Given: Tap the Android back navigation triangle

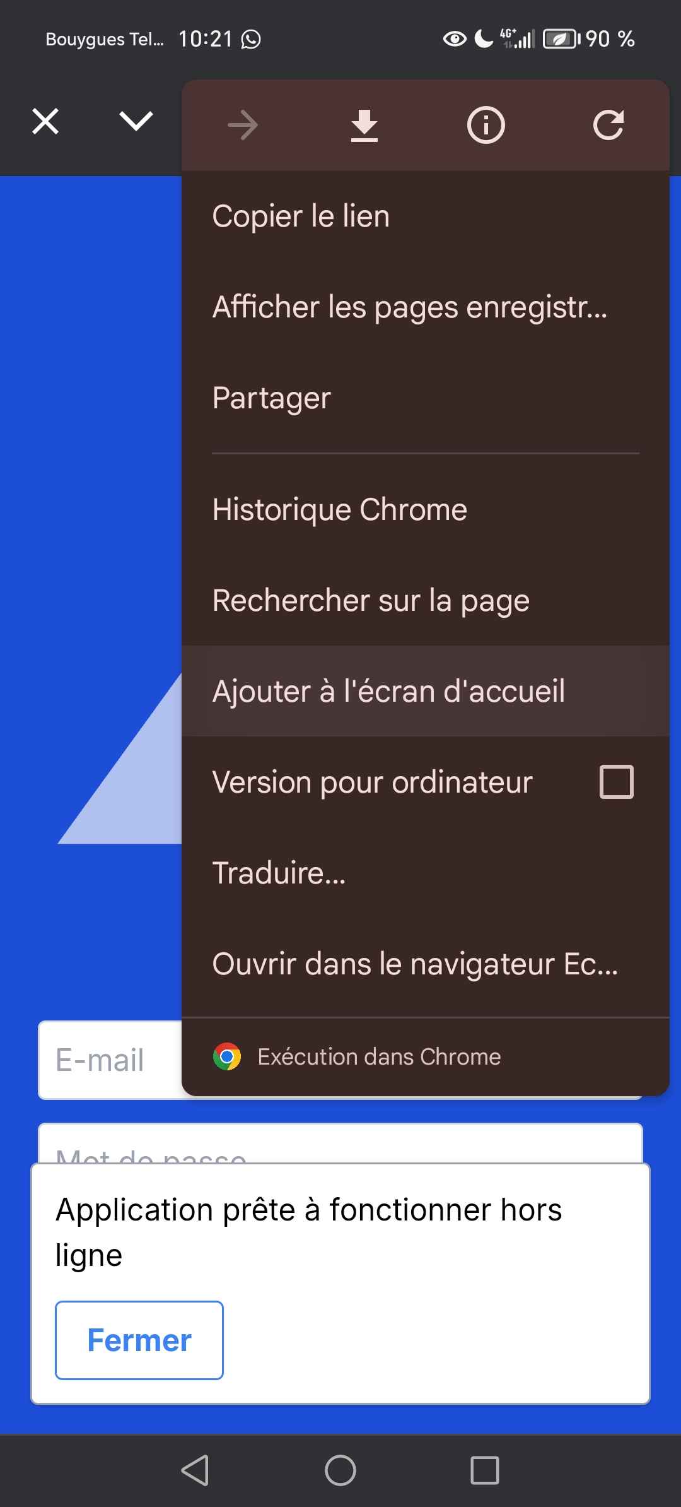Looking at the screenshot, I should point(195,1470).
